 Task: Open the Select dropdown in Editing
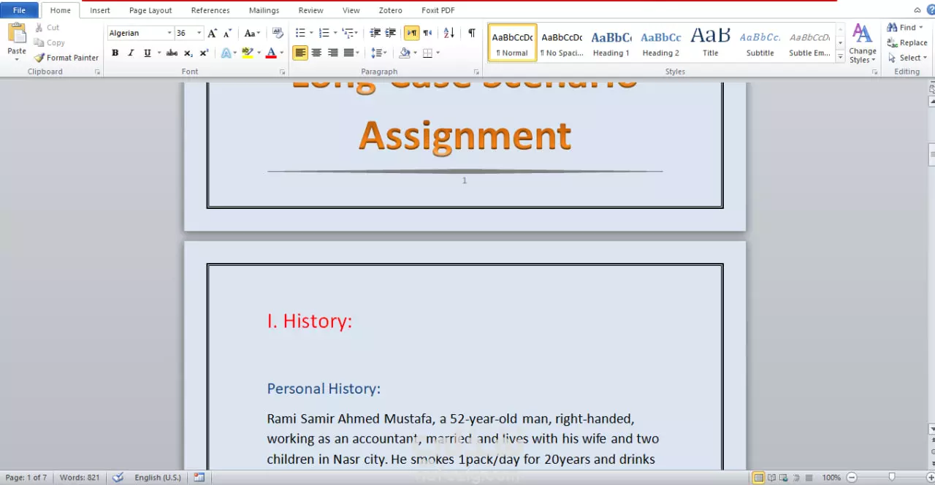(x=907, y=58)
